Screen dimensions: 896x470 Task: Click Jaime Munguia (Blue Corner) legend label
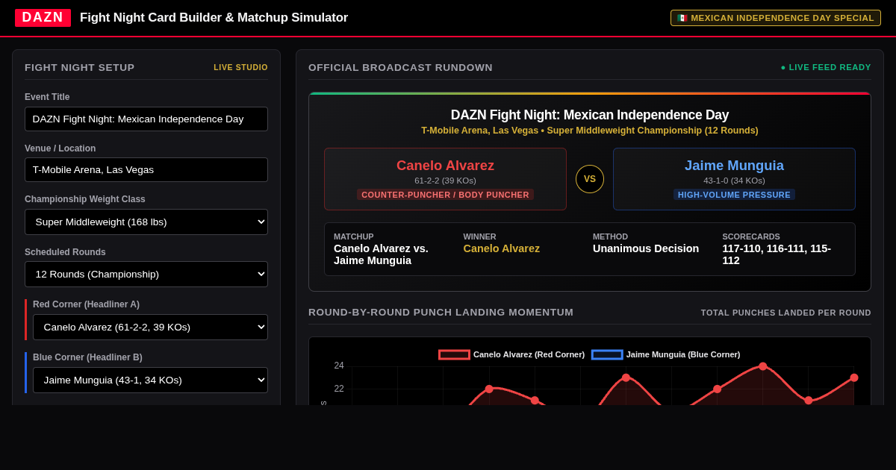pos(683,354)
